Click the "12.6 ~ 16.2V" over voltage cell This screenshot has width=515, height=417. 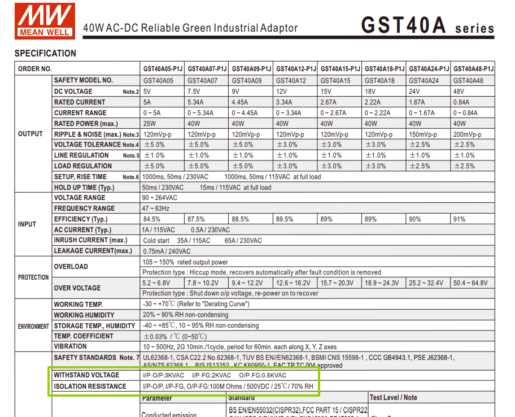coord(293,283)
